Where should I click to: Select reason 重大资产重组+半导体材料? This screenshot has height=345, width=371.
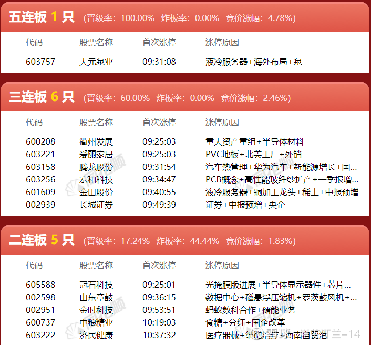[x=254, y=141]
